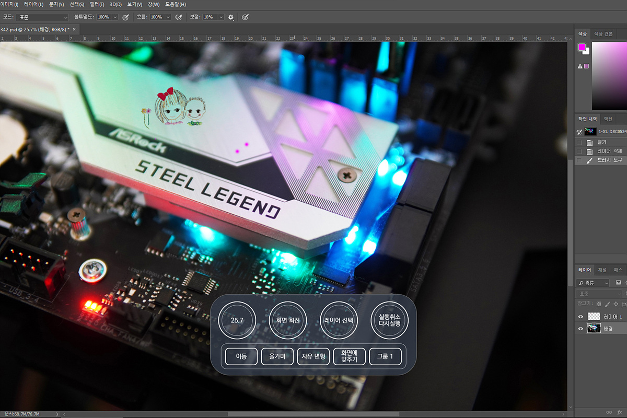The image size is (627, 418).
Task: Open the 창(W) menu
Action: [154, 4]
